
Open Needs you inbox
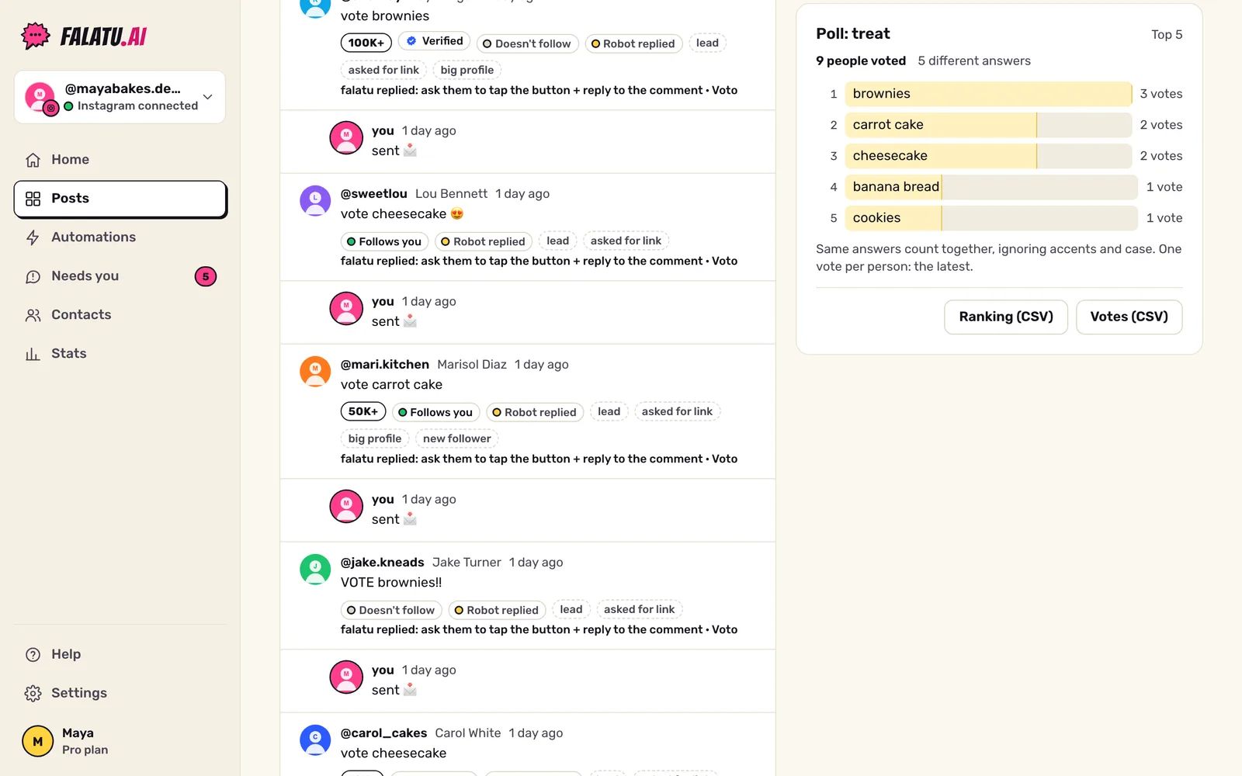click(120, 276)
